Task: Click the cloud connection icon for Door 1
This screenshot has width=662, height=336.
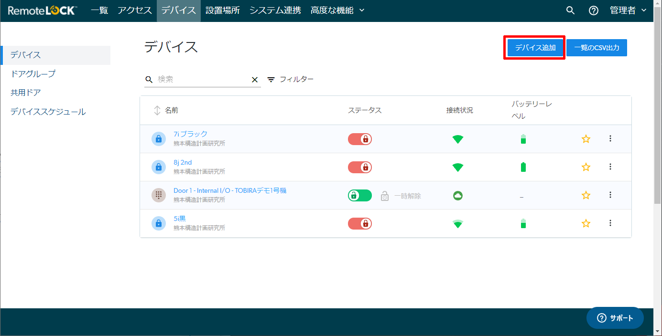Action: [x=458, y=195]
